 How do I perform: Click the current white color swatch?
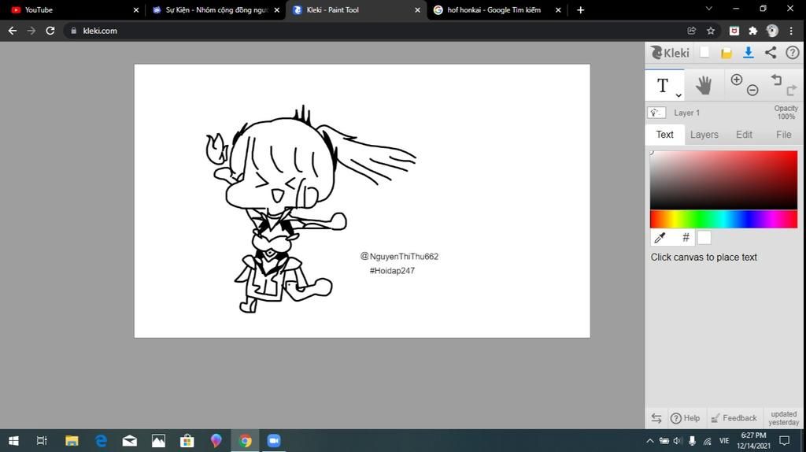(704, 238)
